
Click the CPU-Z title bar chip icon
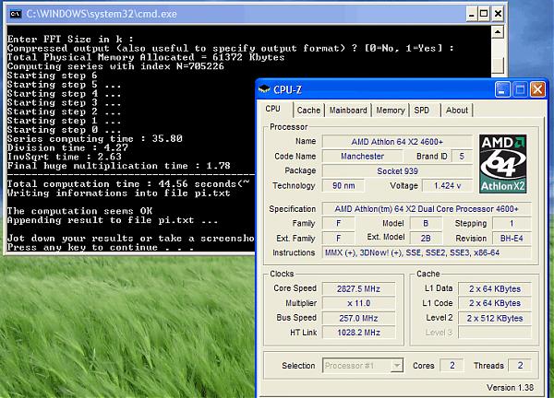(x=264, y=89)
